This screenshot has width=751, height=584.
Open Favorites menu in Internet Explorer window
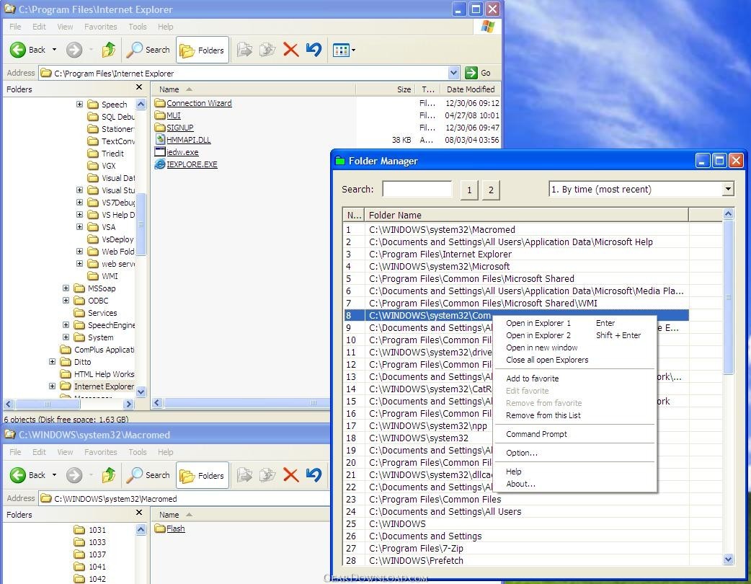[101, 27]
